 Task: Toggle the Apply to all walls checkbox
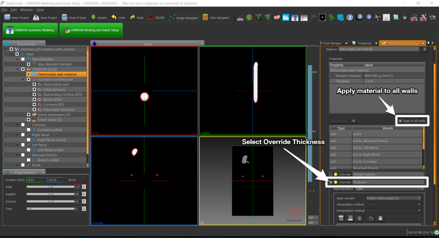[400, 121]
